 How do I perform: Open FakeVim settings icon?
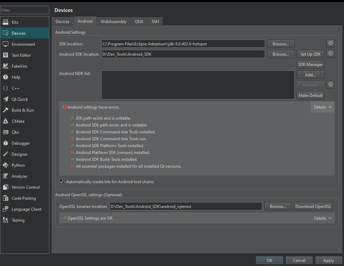[x=6, y=66]
